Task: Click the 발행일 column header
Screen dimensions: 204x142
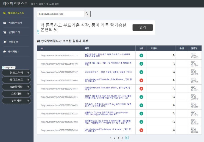Action: (194, 48)
